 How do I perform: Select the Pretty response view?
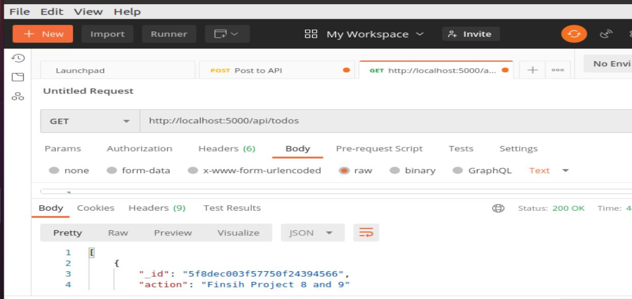pos(68,233)
